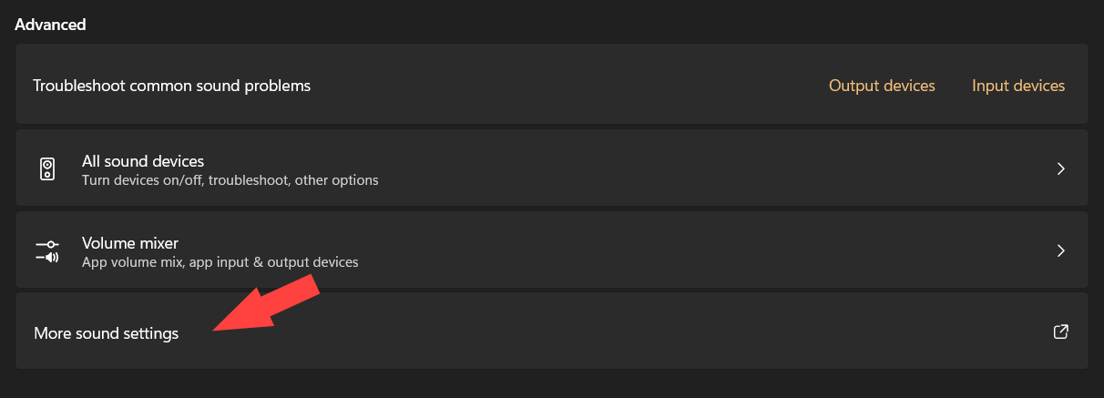Click the empty middle of the Troubleshoot row
The image size is (1104, 398).
pos(565,86)
